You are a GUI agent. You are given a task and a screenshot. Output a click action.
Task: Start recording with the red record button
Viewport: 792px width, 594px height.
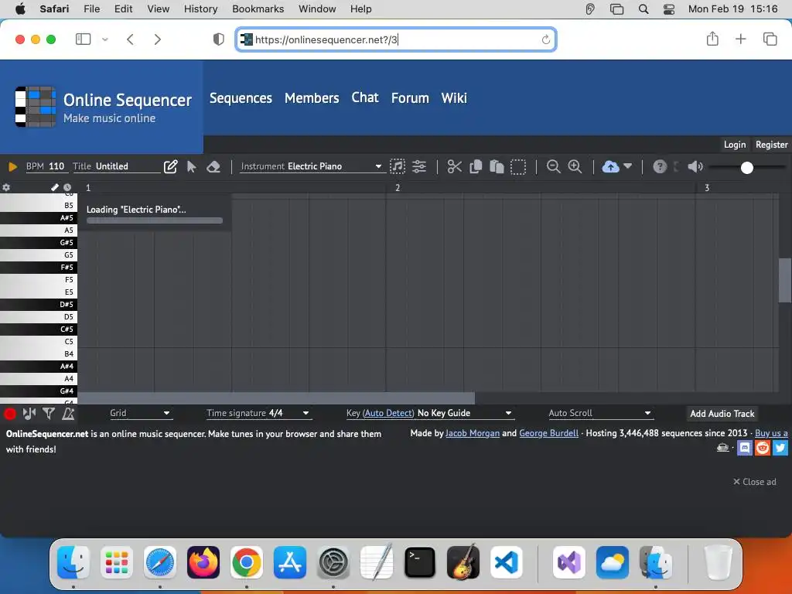[9, 414]
